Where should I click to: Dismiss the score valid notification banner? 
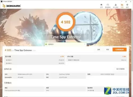pos(85,44)
